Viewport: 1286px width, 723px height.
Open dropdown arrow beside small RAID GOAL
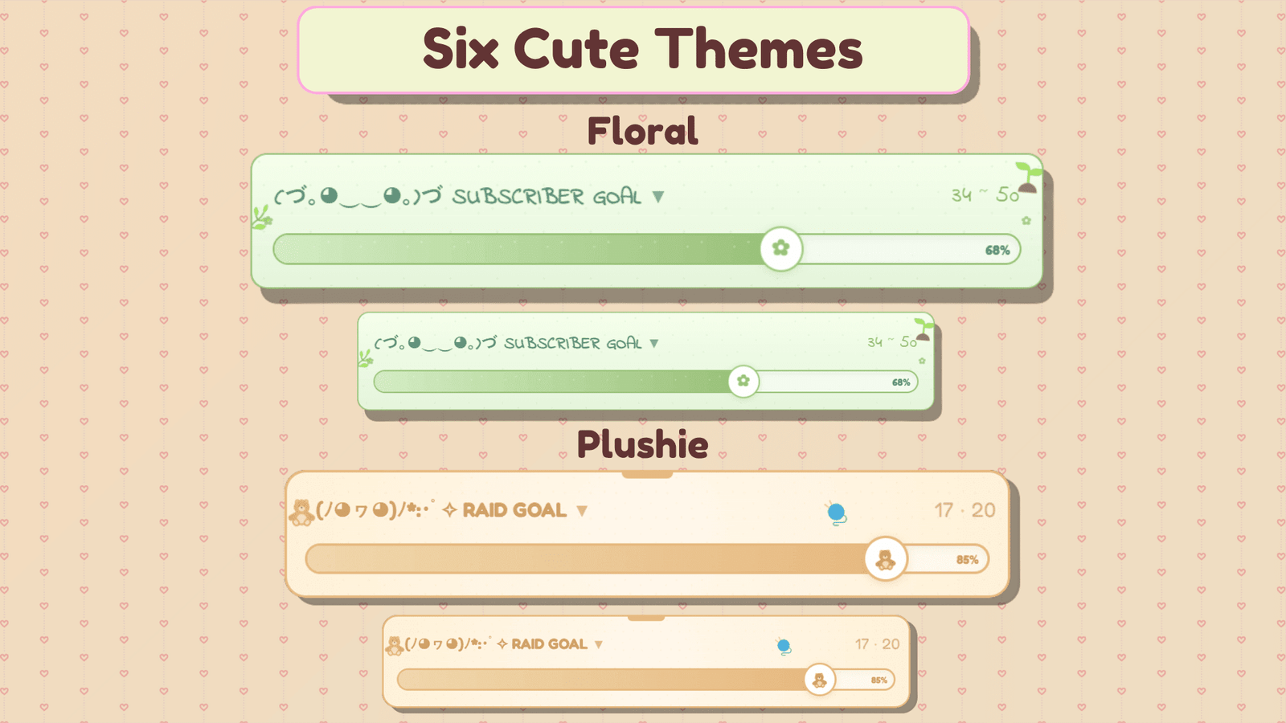tap(599, 644)
